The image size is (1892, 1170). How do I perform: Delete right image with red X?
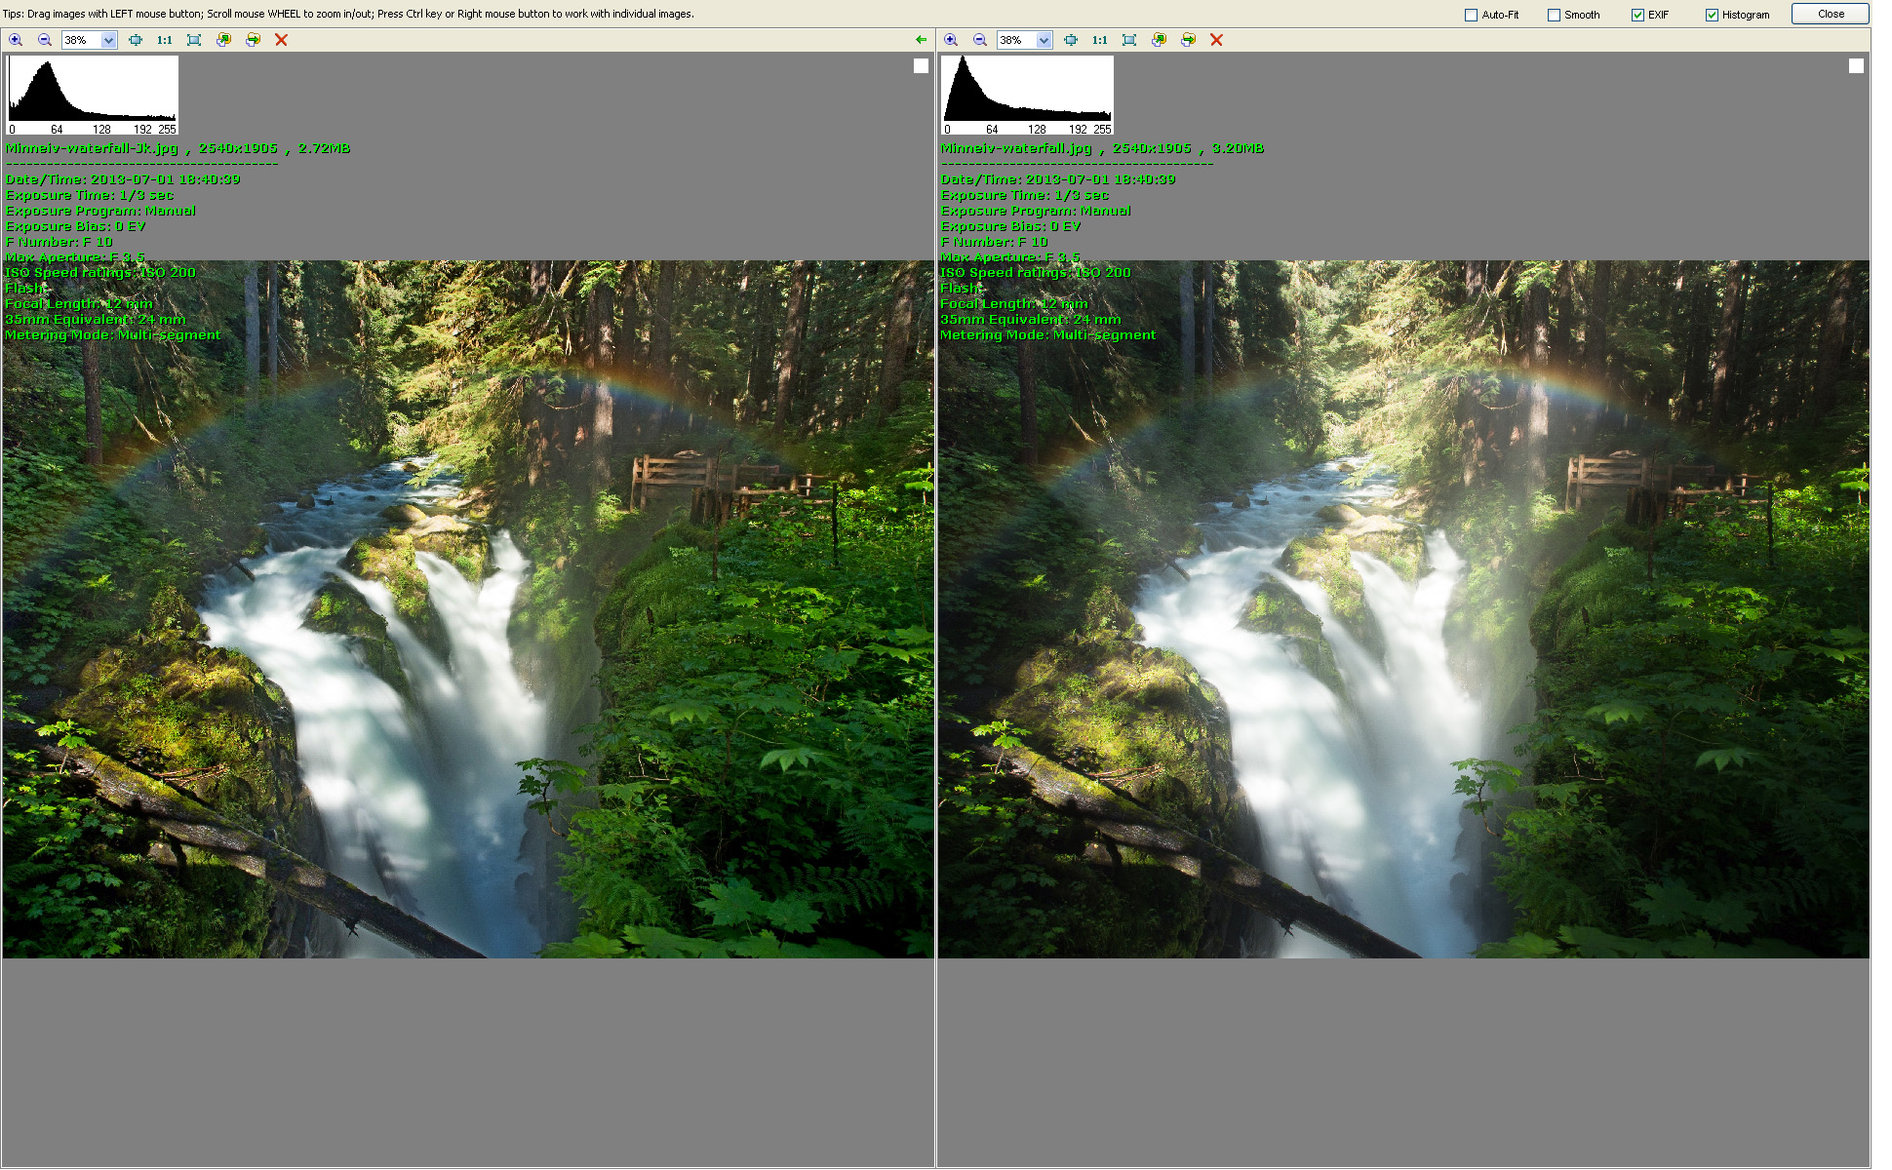(1216, 40)
